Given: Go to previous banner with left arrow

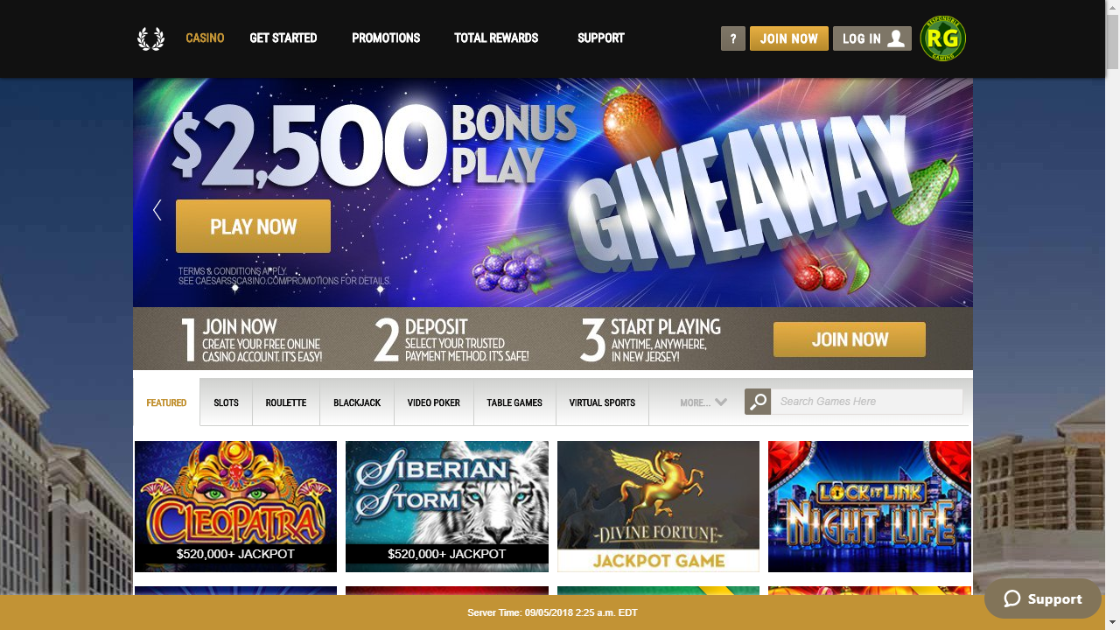Looking at the screenshot, I should click(x=157, y=210).
